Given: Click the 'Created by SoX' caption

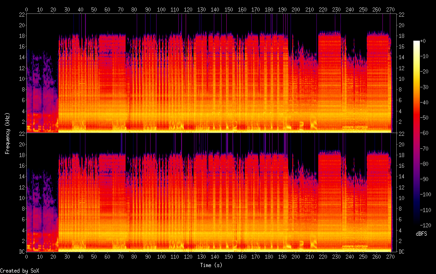Looking at the screenshot, I should (19, 271).
